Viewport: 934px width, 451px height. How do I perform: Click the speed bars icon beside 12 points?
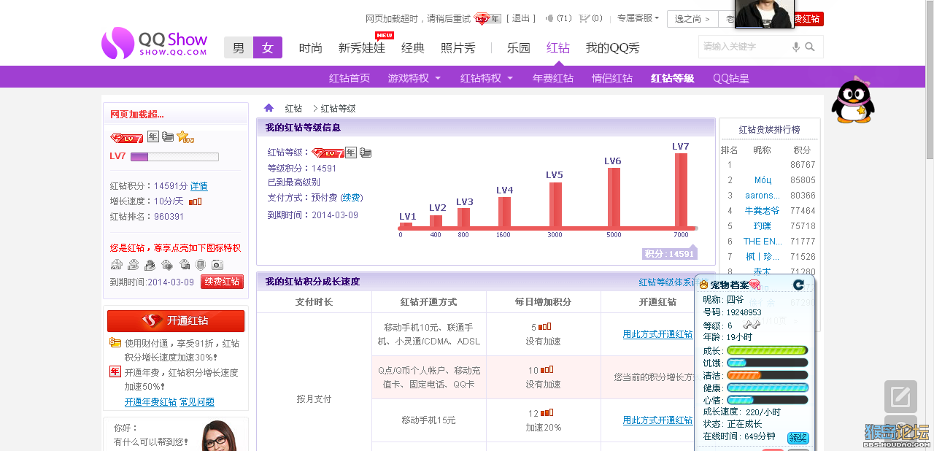(x=547, y=413)
